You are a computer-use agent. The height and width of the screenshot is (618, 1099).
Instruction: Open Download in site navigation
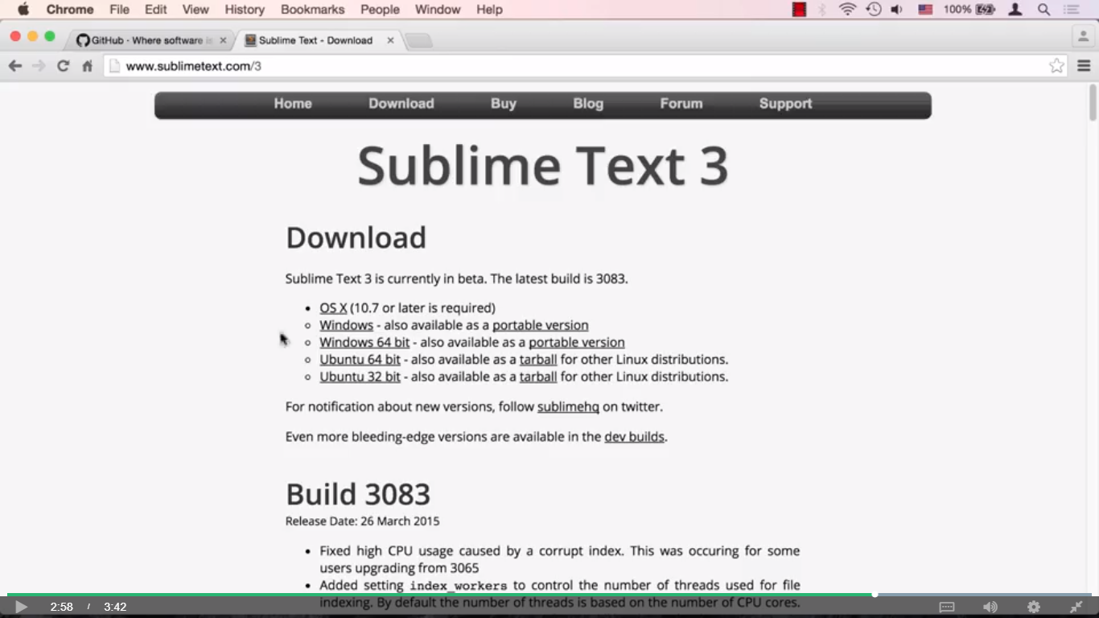(x=401, y=104)
